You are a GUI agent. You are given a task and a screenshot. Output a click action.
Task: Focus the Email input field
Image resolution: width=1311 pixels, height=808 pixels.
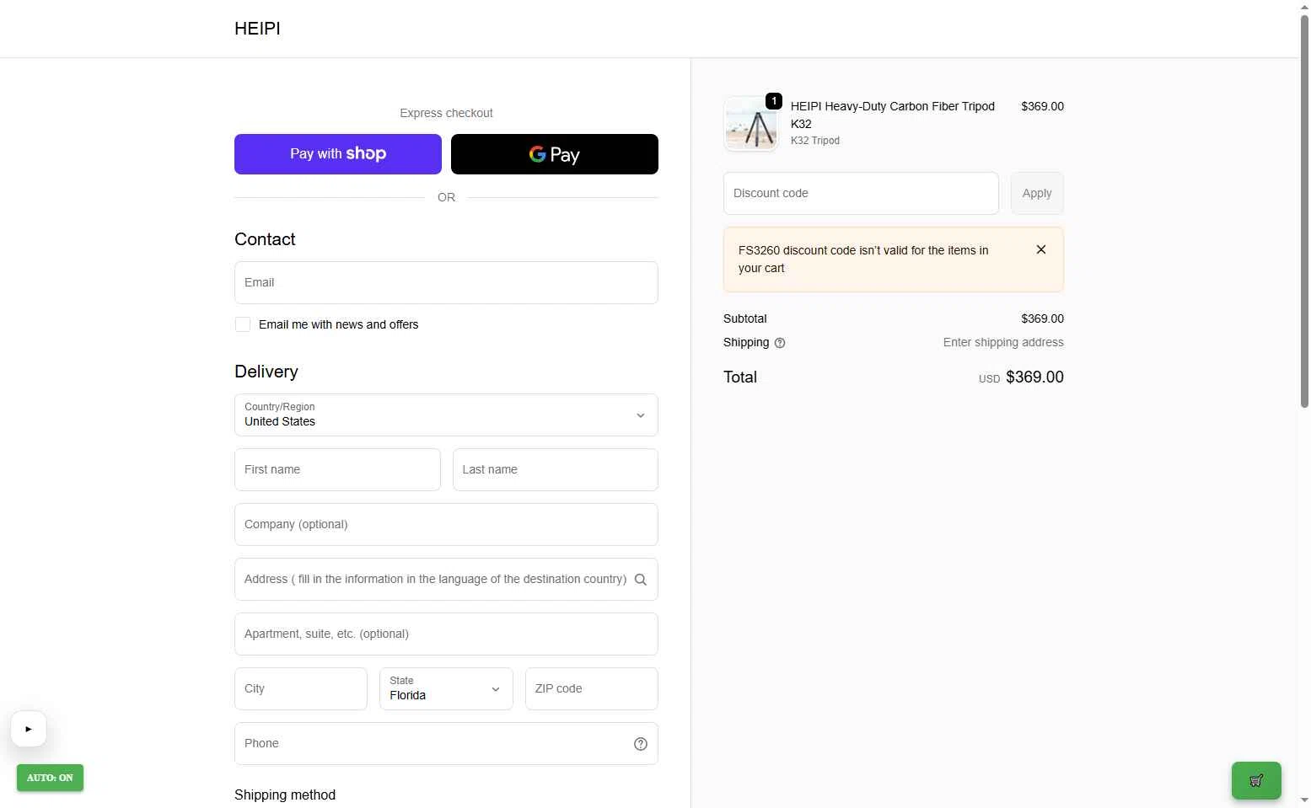[x=446, y=282]
